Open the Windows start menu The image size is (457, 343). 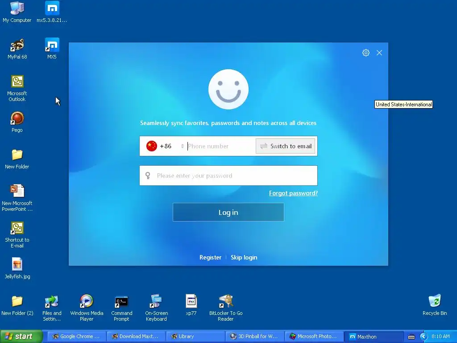(21, 336)
